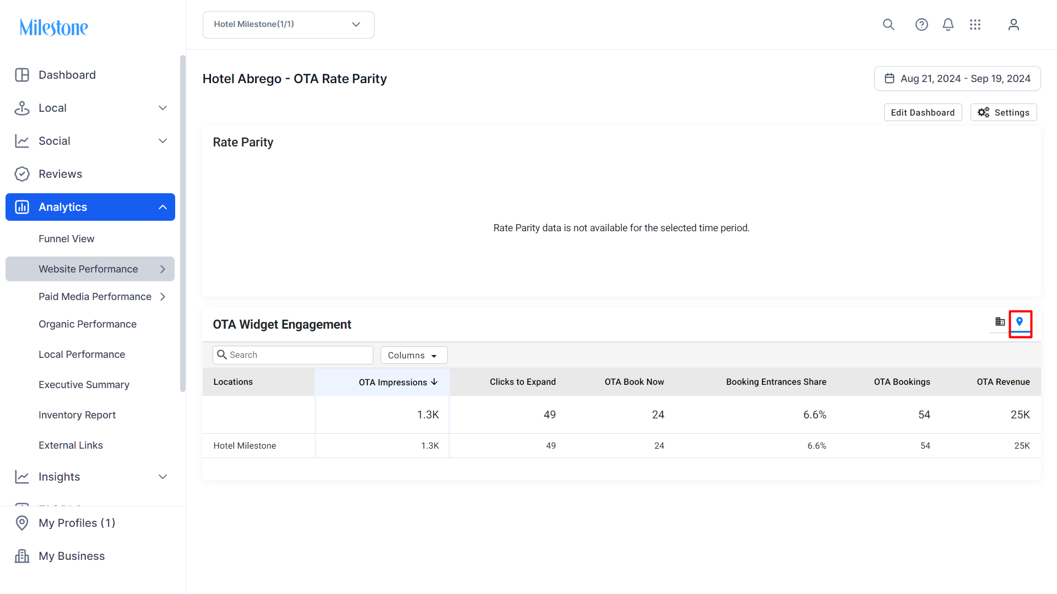Click the Analytics bar chart icon
This screenshot has height=594, width=1057.
22,207
